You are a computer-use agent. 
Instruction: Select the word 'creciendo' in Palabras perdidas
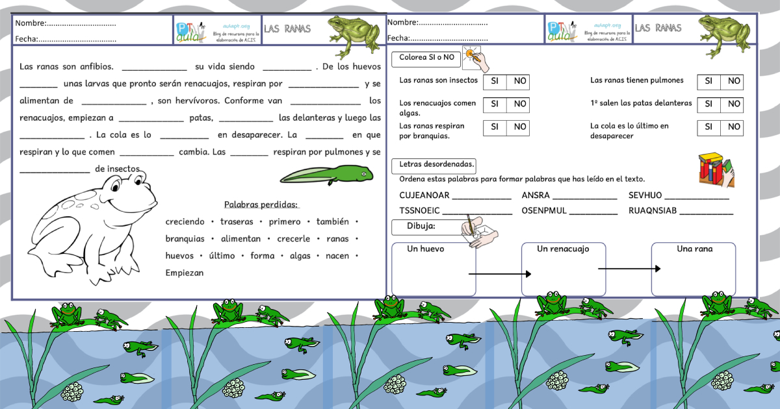185,222
